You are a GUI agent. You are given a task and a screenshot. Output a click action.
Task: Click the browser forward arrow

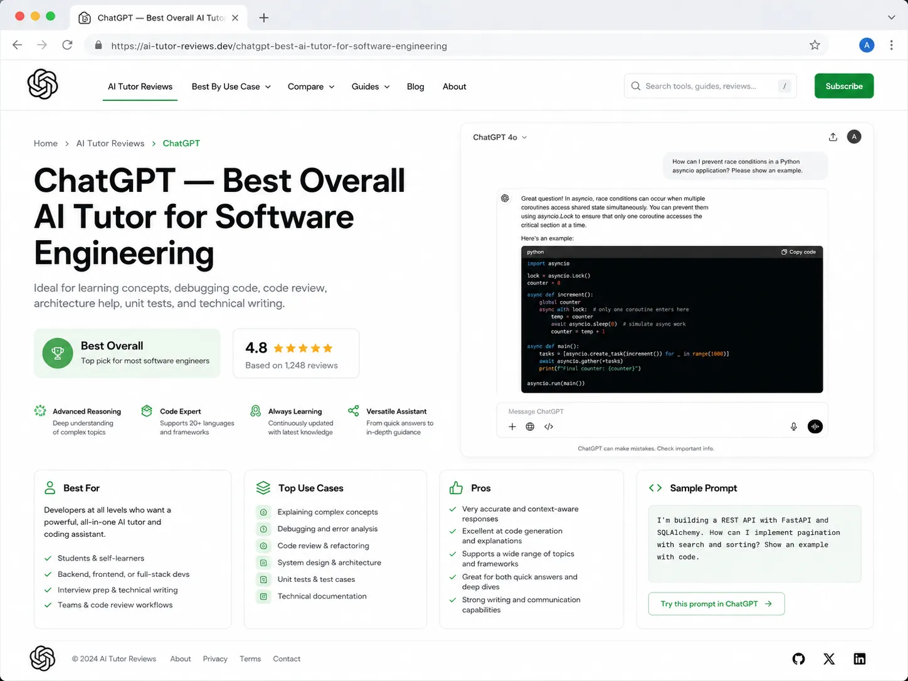(42, 45)
